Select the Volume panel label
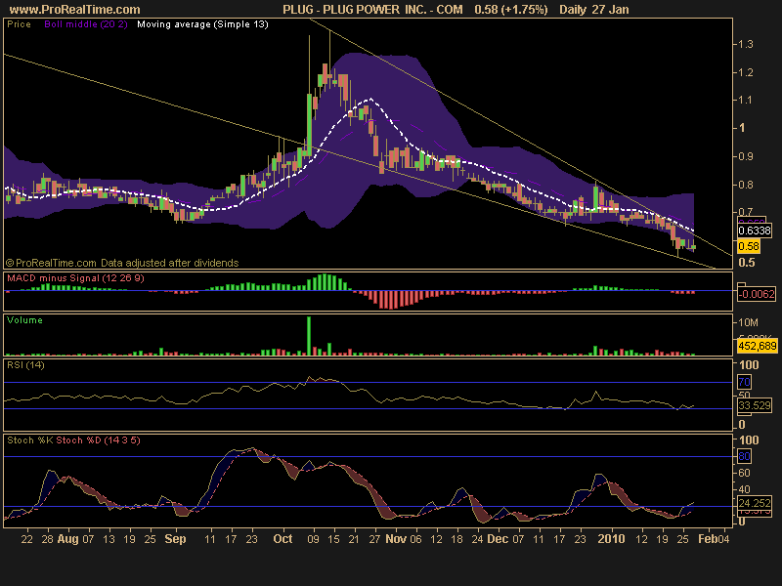 click(24, 320)
